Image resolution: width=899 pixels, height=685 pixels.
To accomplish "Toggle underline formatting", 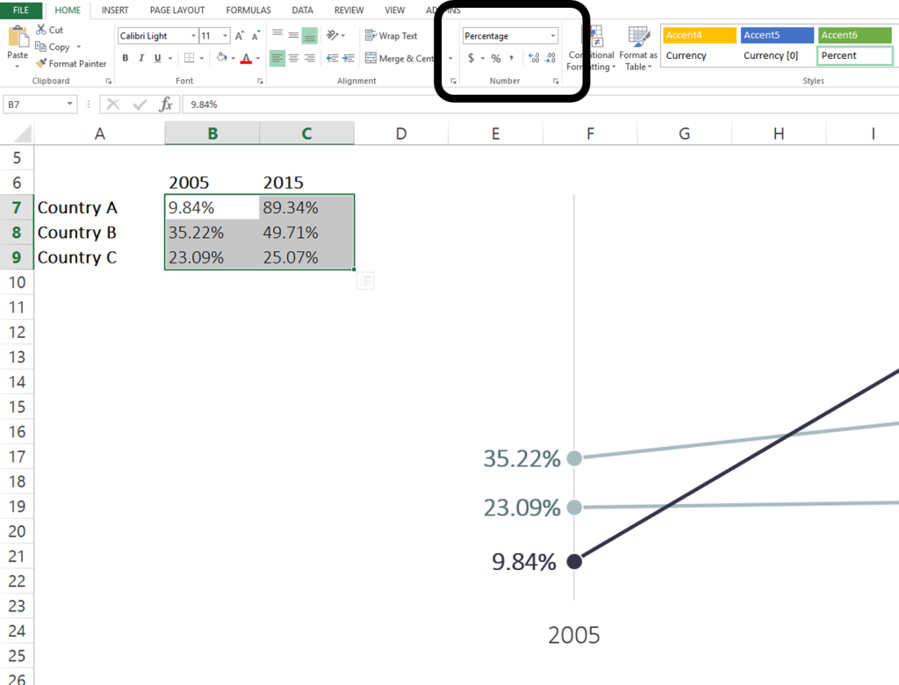I will coord(157,58).
